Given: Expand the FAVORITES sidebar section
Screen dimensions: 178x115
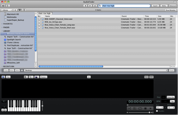Looking at the screenshot, I should pyautogui.click(x=2, y=24).
